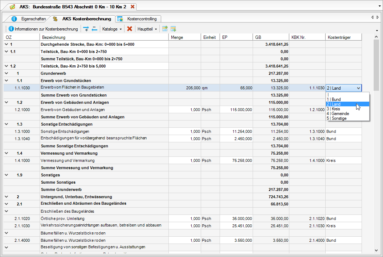Click the Kostenträger combo box arrow
The image size is (383, 257).
(358, 88)
